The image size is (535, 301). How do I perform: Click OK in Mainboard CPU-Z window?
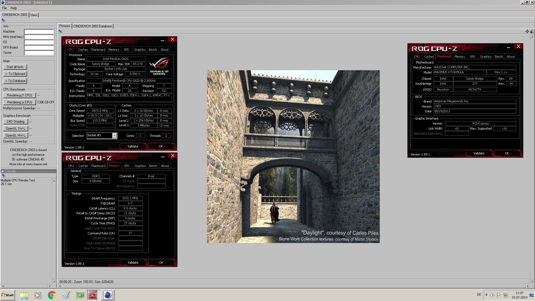click(x=507, y=153)
